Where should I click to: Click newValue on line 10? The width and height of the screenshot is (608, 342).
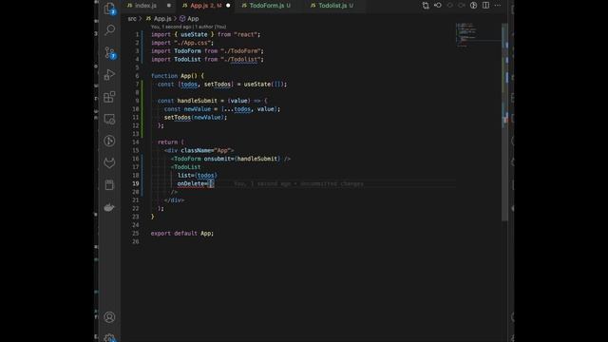tap(197, 109)
